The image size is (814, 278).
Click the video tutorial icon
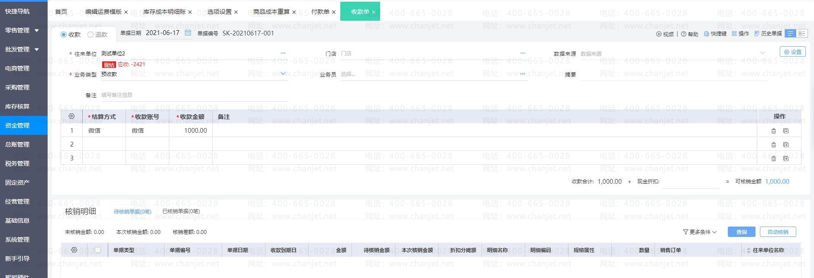tap(659, 34)
